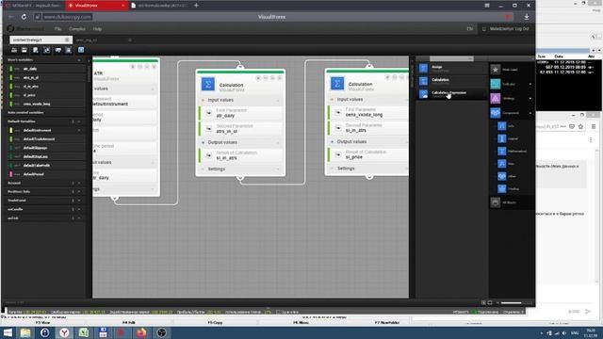The height and width of the screenshot is (339, 603).
Task: Click the sigma icon of the atr_daily Calculation block
Action: (x=208, y=84)
